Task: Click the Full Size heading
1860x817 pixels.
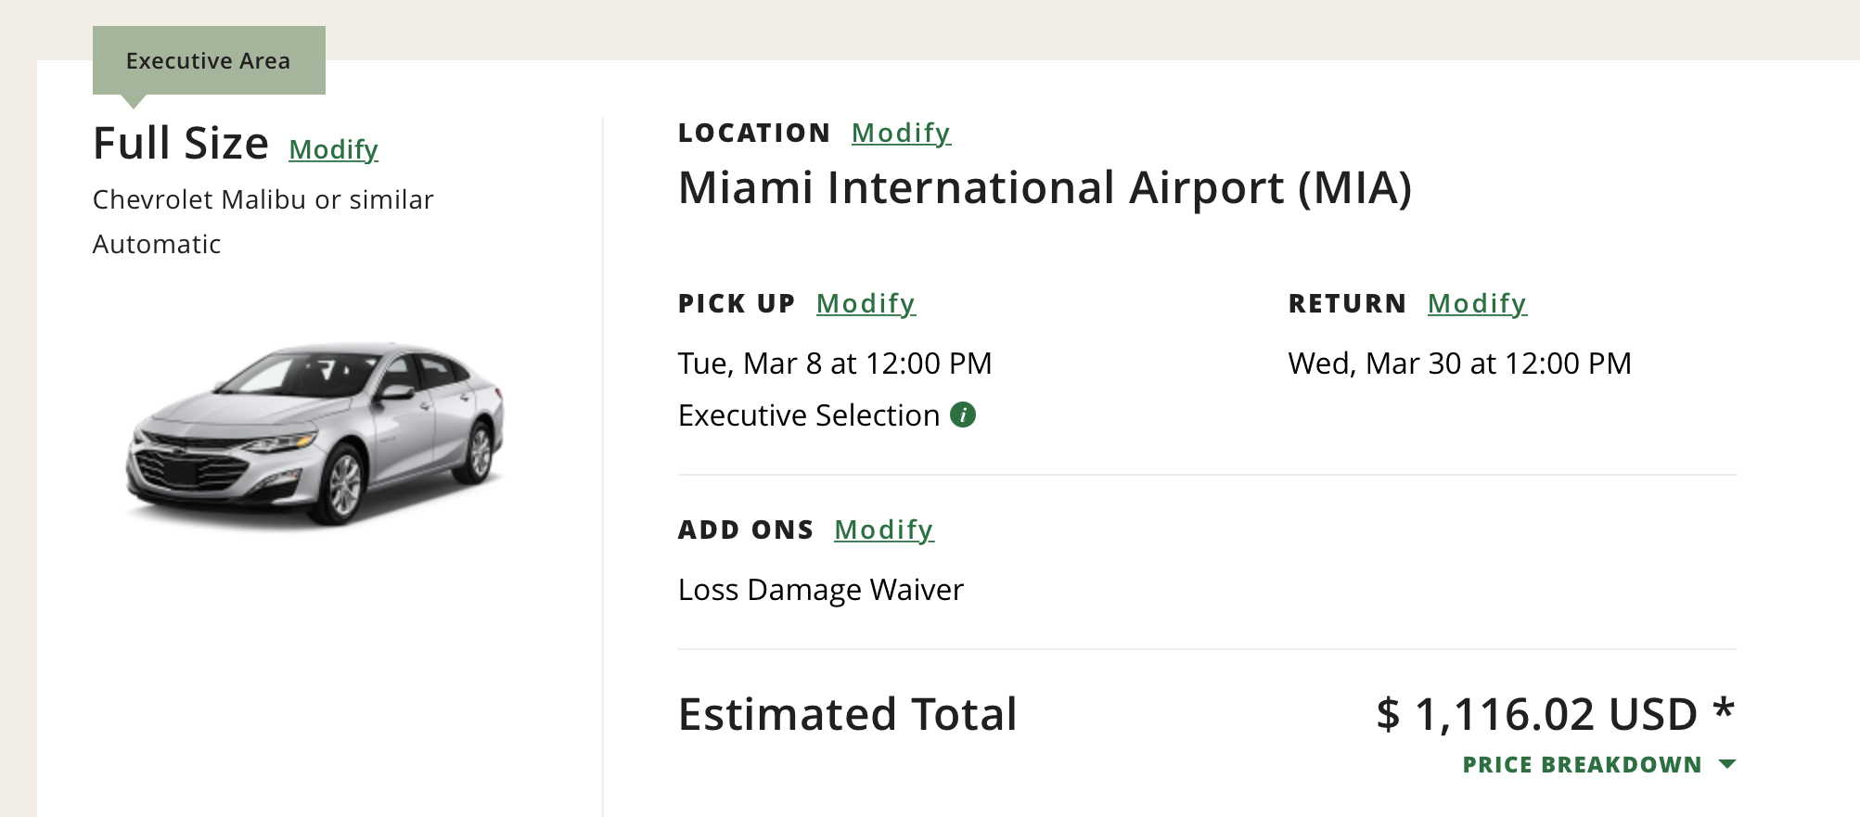Action: point(181,144)
